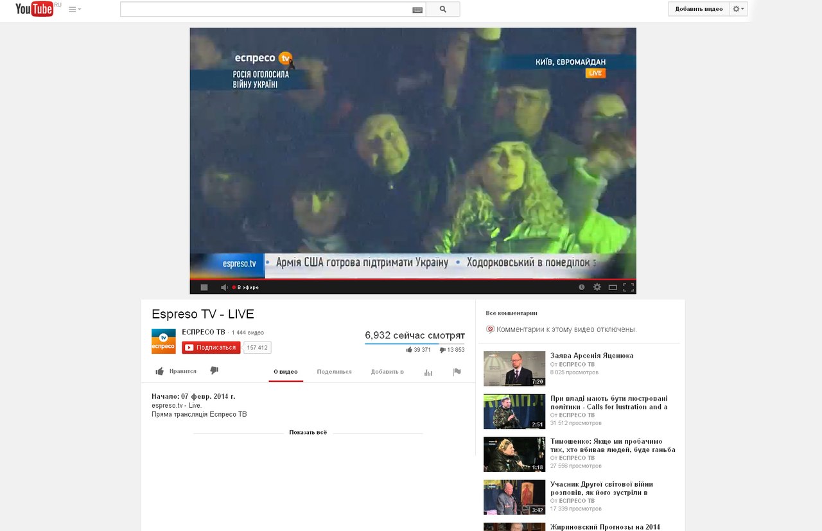Report the video with the flag icon
822x531 pixels.
click(457, 371)
